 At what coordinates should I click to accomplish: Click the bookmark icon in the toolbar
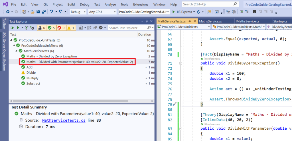254,12
